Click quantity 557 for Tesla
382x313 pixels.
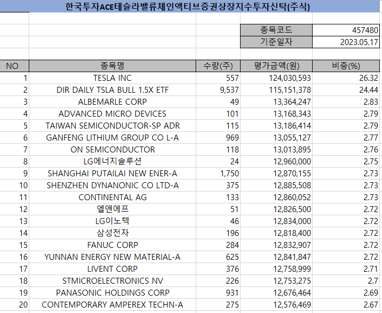218,78
